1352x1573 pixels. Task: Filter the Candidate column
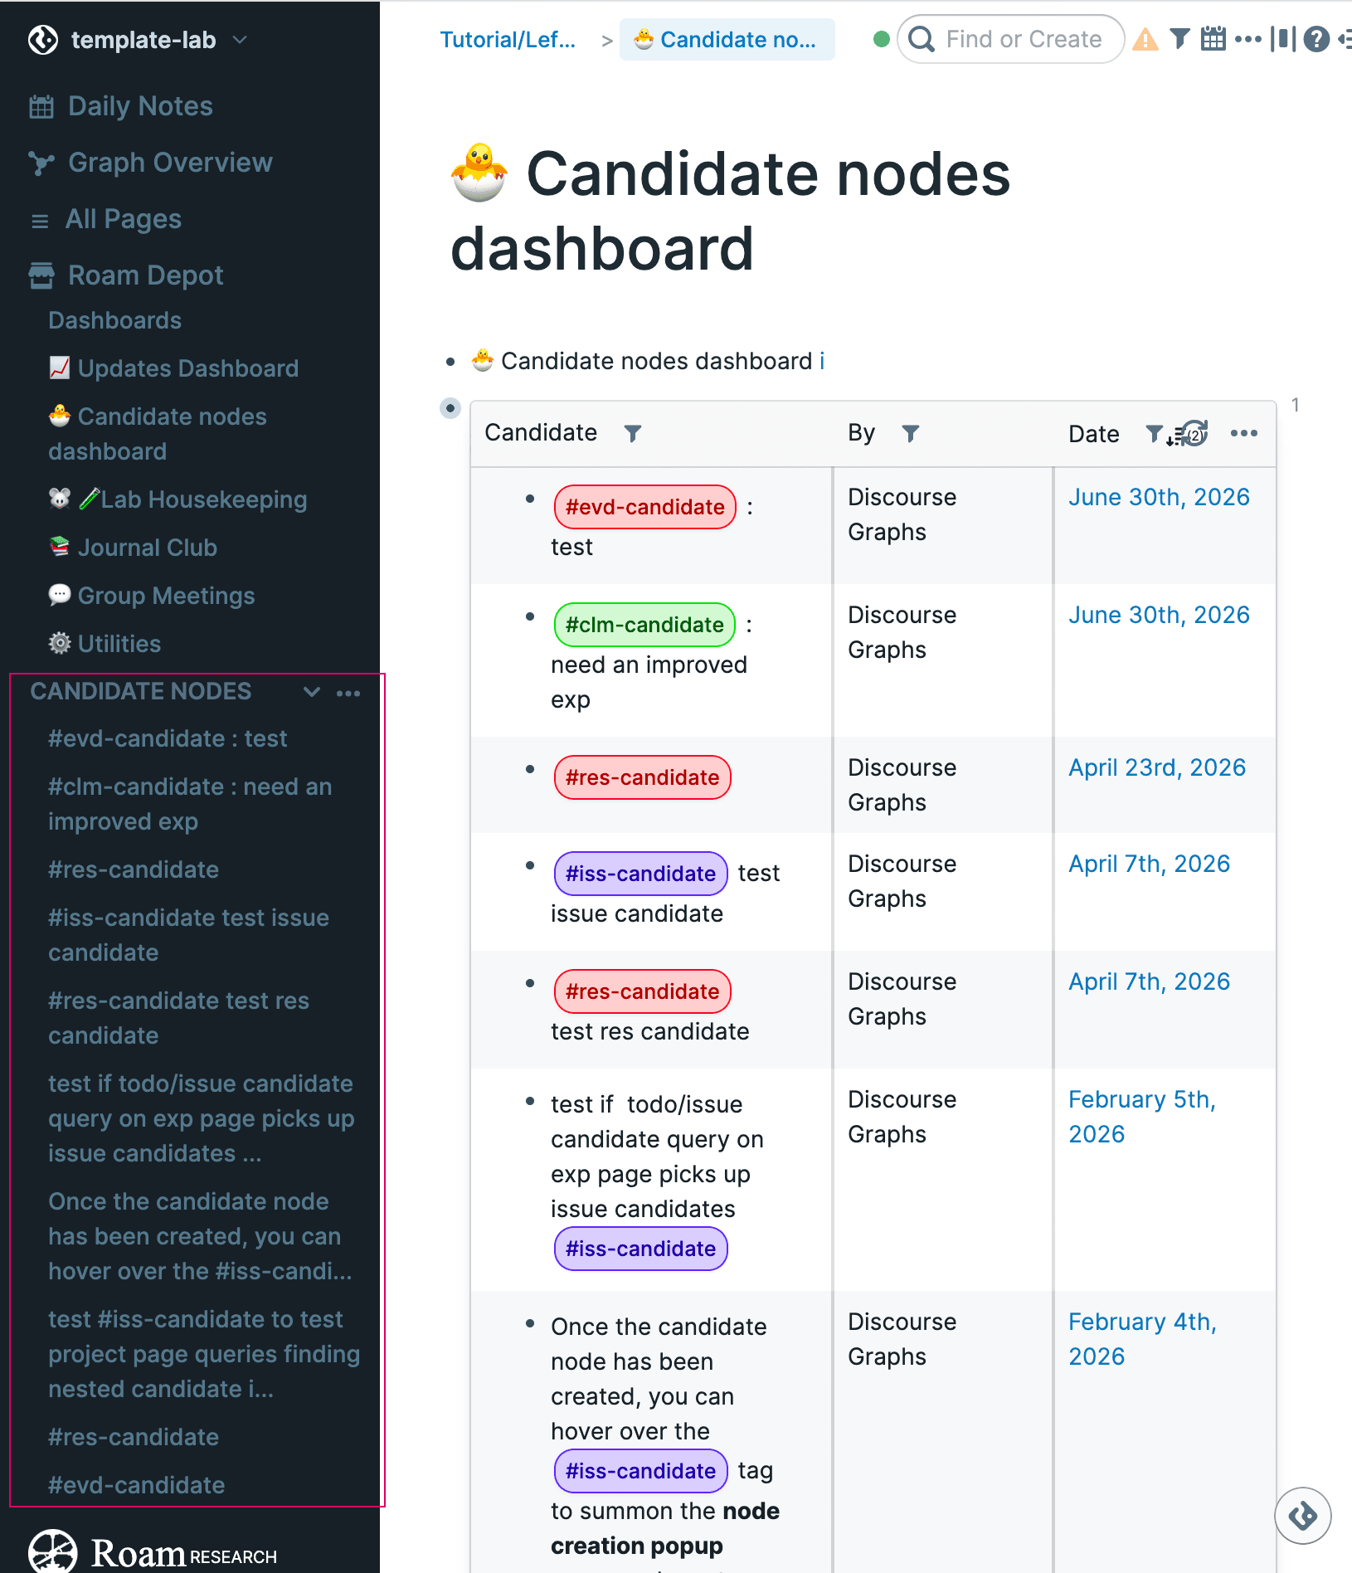click(x=633, y=433)
